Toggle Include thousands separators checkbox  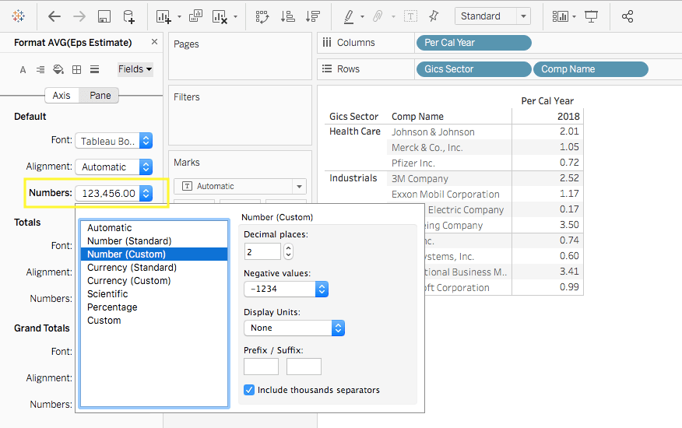tap(249, 390)
